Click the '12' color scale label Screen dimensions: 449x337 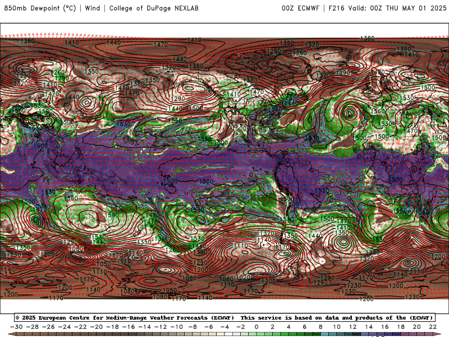(x=353, y=327)
